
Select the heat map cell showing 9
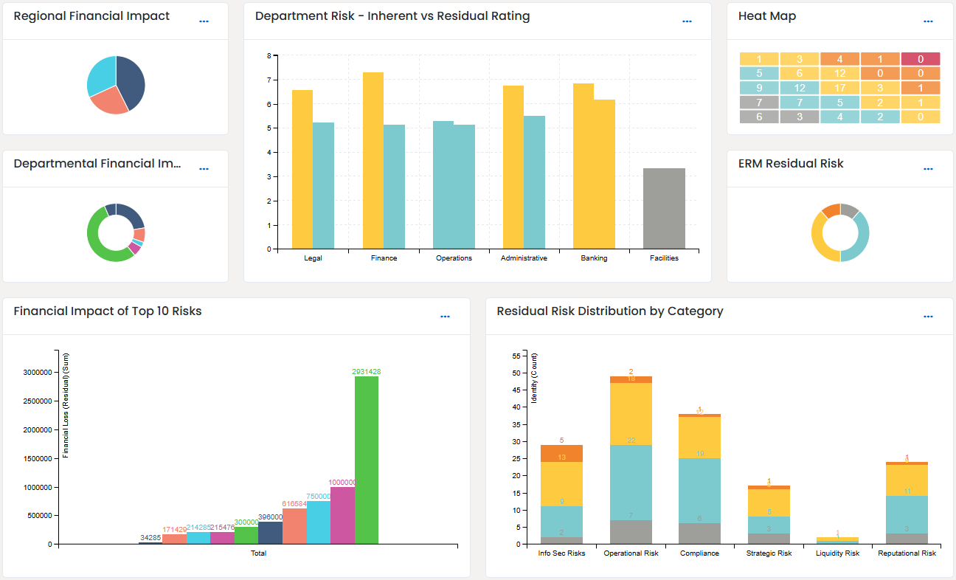coord(759,88)
